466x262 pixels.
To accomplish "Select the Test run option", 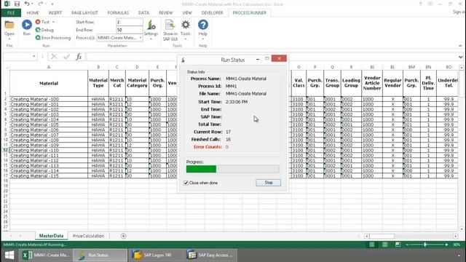I will (42, 22).
